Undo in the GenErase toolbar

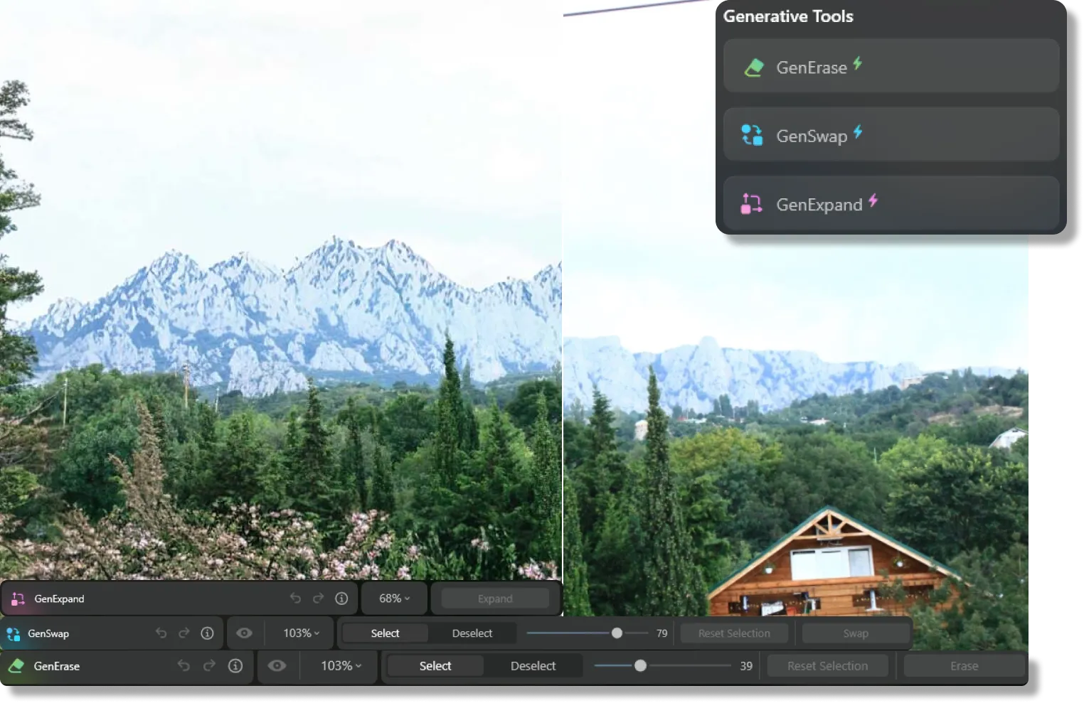[184, 665]
